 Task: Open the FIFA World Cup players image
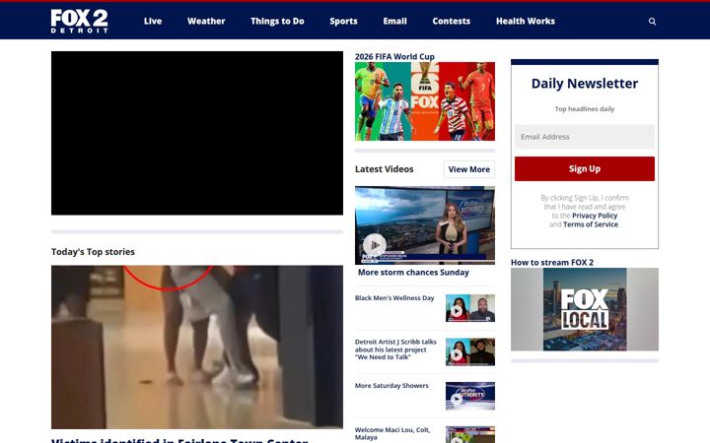pyautogui.click(x=425, y=101)
